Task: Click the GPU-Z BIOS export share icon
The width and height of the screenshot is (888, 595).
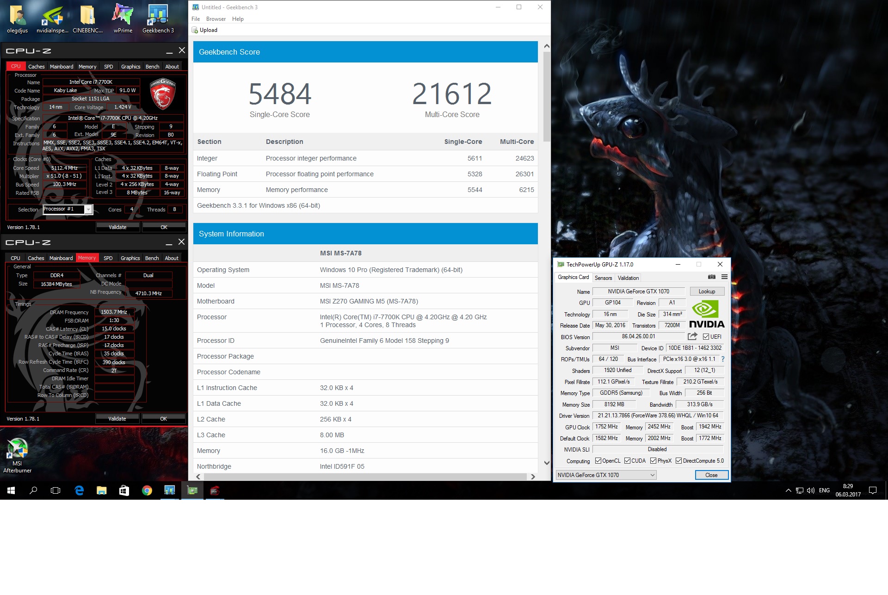Action: pos(692,336)
